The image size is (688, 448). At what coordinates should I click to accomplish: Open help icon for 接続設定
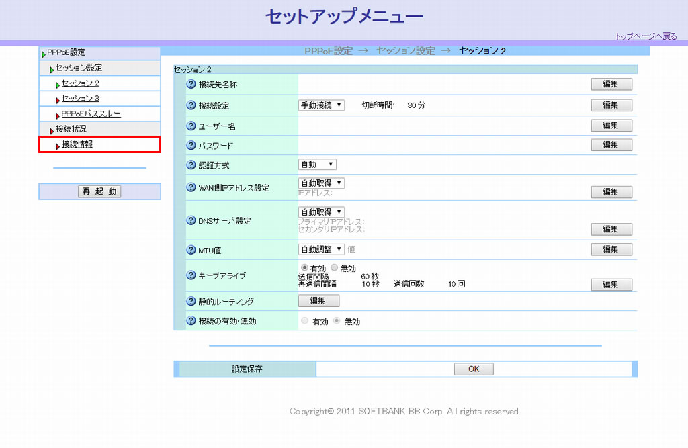(191, 105)
